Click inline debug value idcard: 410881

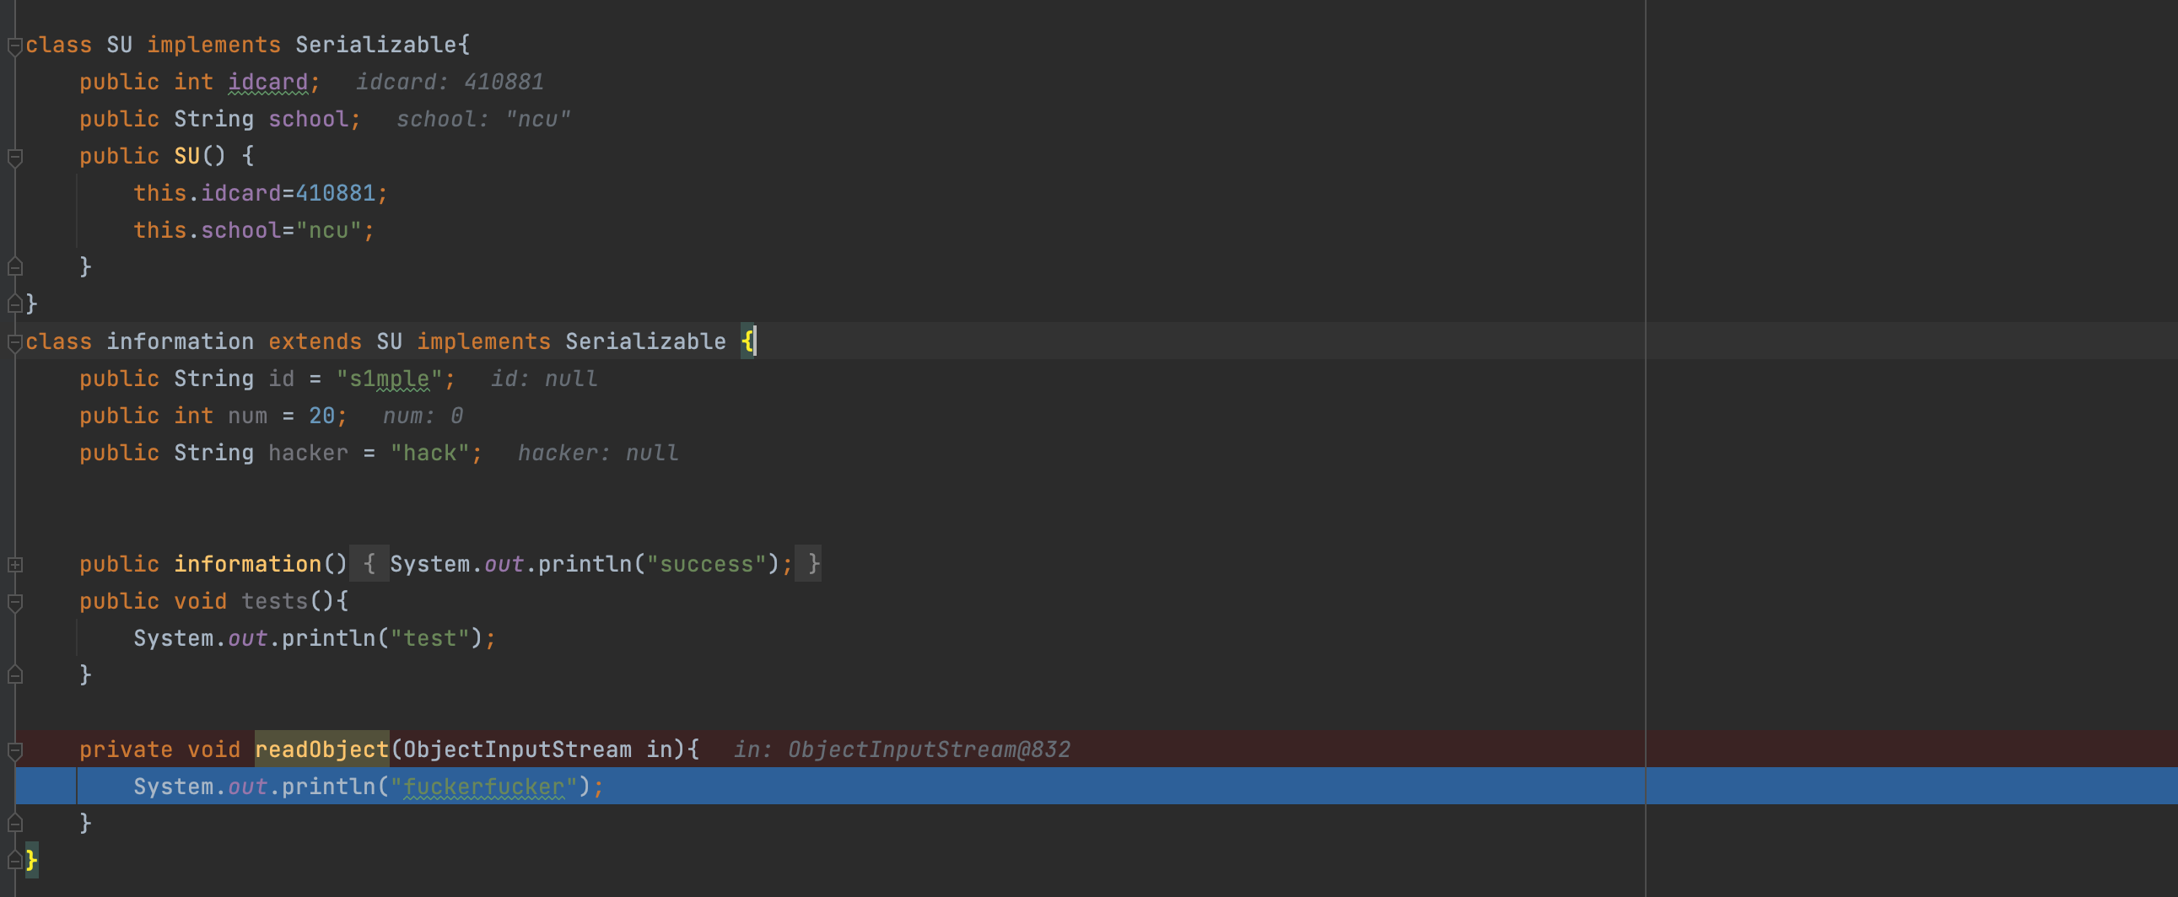pyautogui.click(x=449, y=82)
